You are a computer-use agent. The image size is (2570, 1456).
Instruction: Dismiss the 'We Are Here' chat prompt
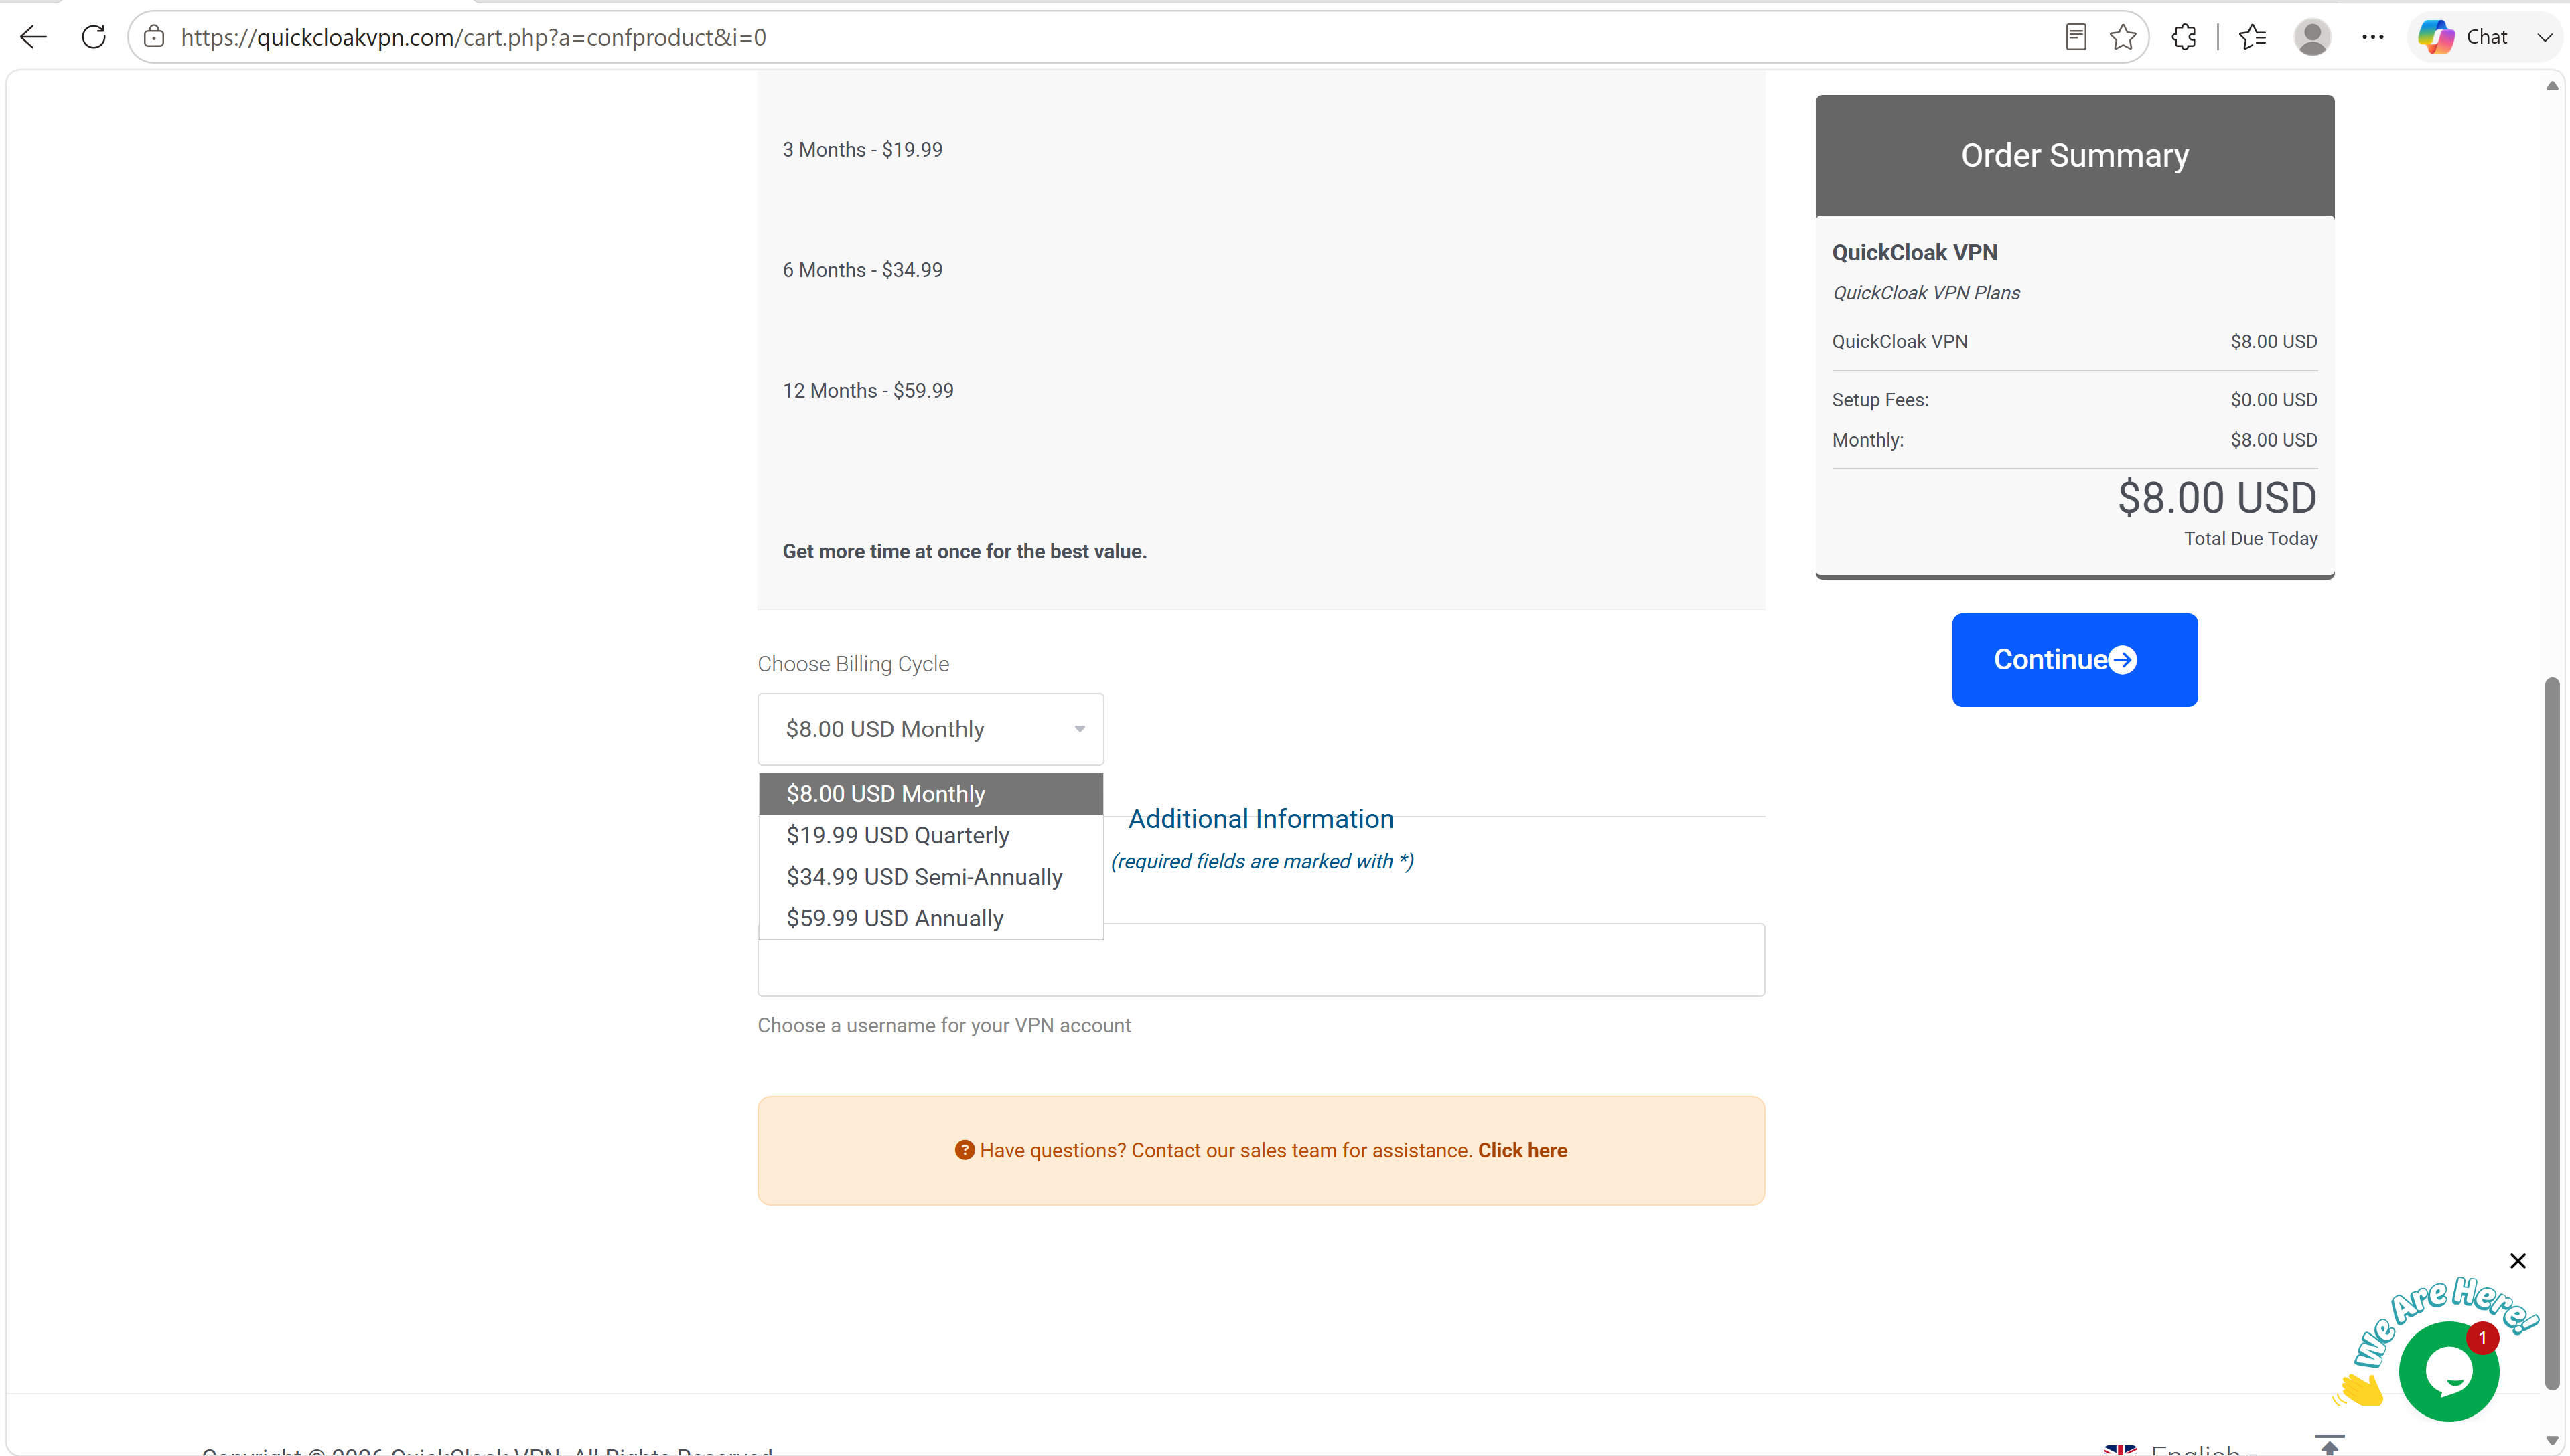(2518, 1261)
